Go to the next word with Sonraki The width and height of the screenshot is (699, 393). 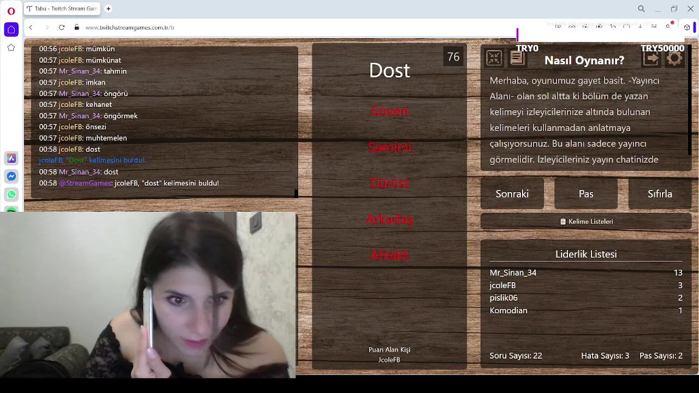[x=512, y=194]
